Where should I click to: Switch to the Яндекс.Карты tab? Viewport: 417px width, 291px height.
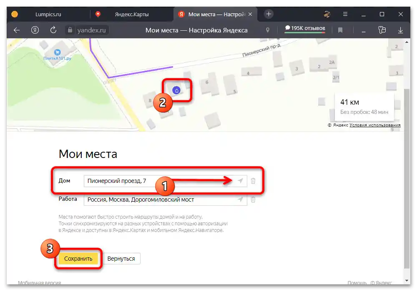point(132,14)
